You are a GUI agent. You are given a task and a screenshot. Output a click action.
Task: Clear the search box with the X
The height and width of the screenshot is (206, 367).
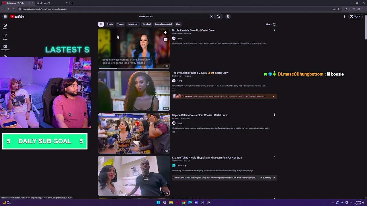(x=212, y=17)
